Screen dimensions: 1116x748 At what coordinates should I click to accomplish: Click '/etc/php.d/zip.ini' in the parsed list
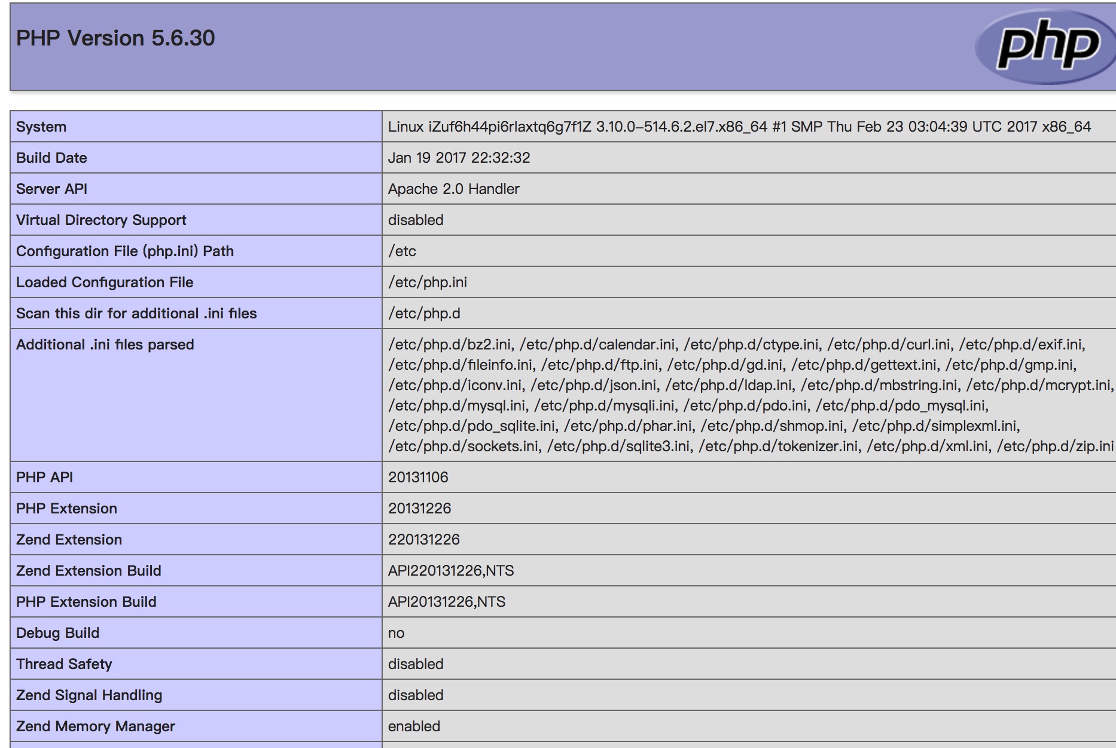(x=1055, y=446)
